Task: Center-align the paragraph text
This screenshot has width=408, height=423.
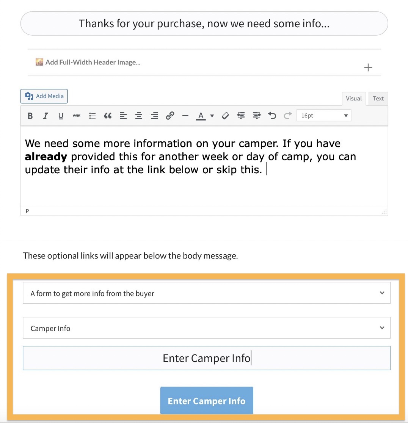Action: click(139, 116)
